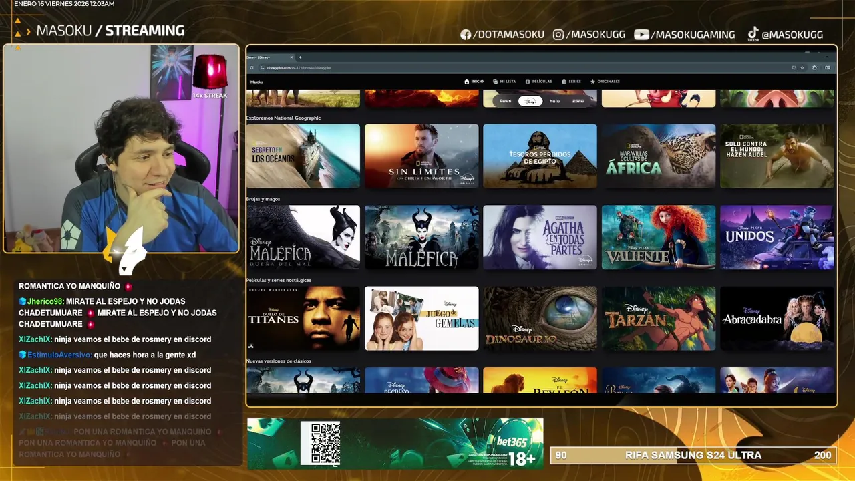Open the Abracadabra thumbnail
855x481 pixels.
tap(777, 318)
